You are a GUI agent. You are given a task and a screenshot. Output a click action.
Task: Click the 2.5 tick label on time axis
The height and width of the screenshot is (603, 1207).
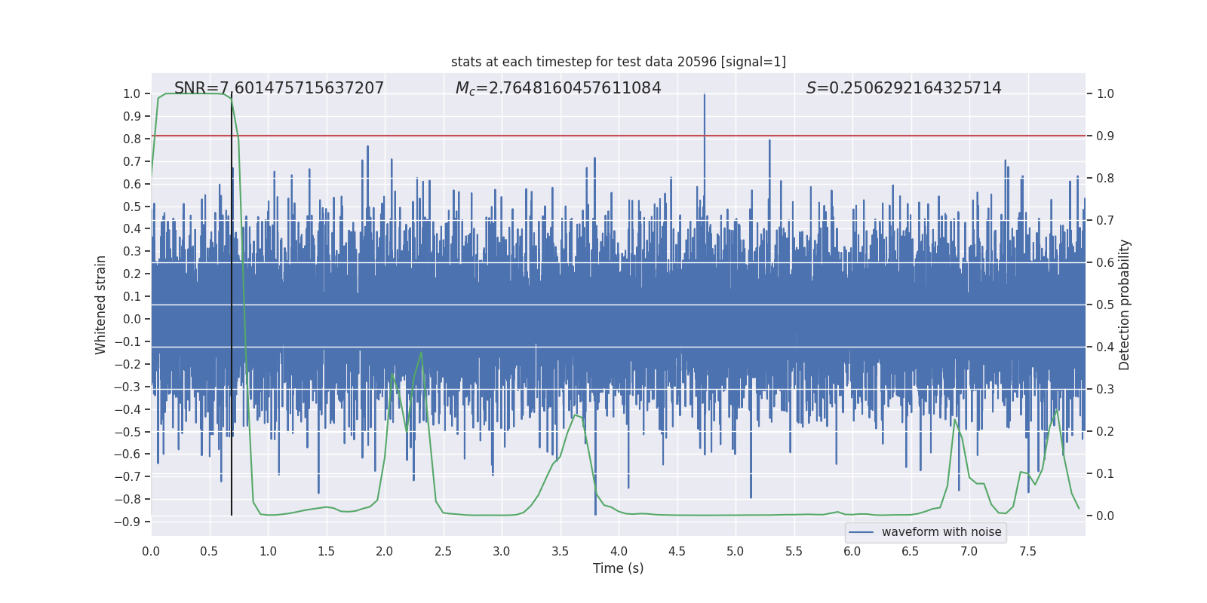[x=443, y=552]
